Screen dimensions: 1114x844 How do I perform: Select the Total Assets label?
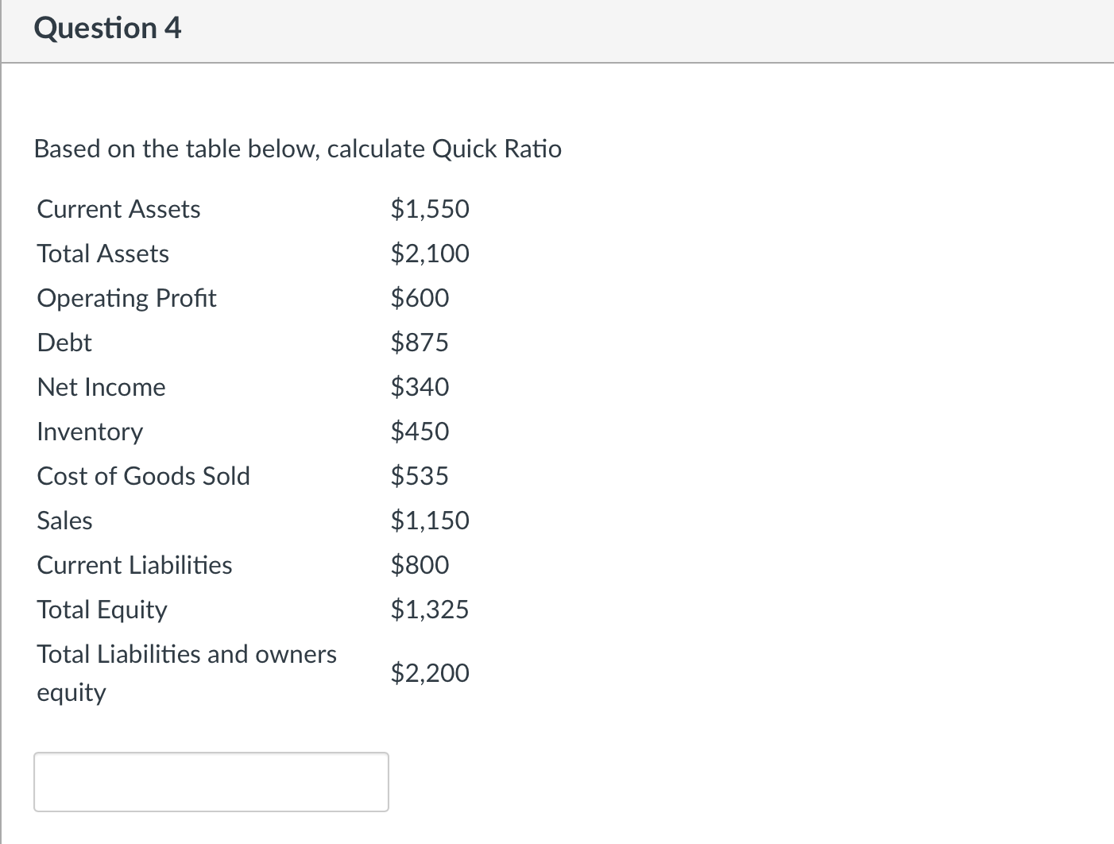[103, 254]
